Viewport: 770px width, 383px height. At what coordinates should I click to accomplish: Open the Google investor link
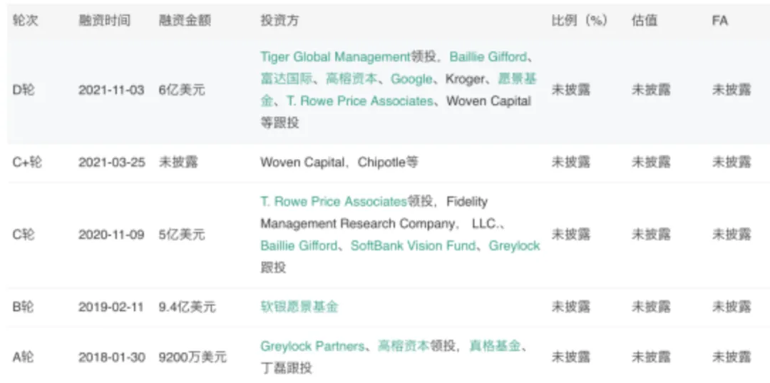tap(411, 79)
